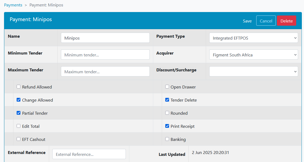The width and height of the screenshot is (304, 162).
Task: Cancel editing the payment
Action: (266, 21)
